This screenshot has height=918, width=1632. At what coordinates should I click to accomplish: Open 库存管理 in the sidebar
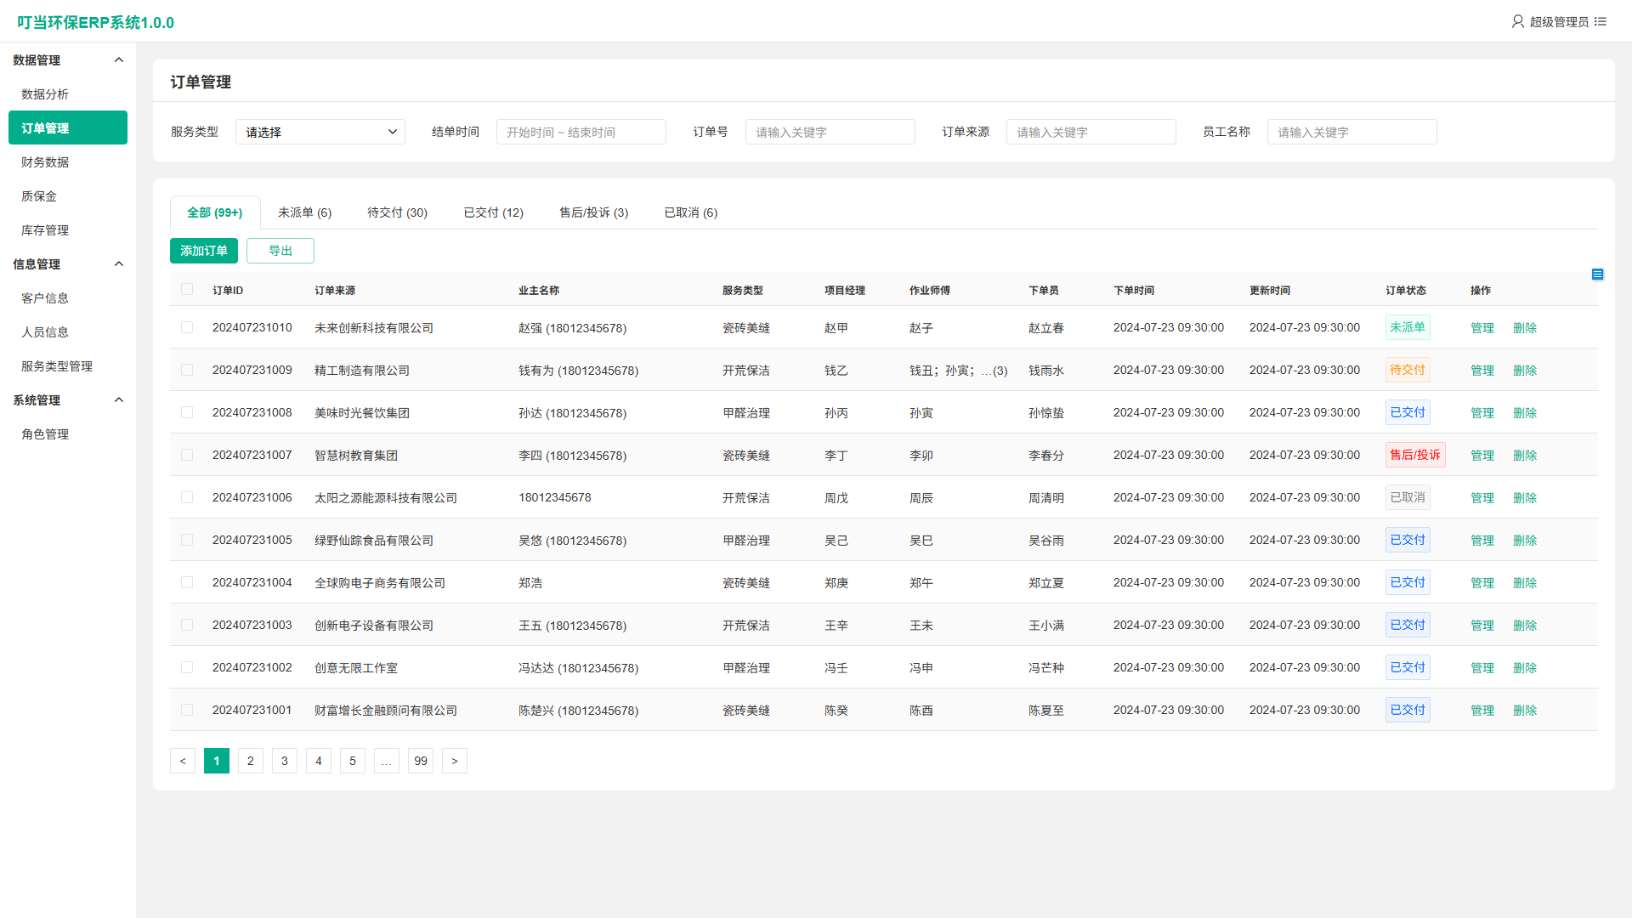pyautogui.click(x=68, y=229)
